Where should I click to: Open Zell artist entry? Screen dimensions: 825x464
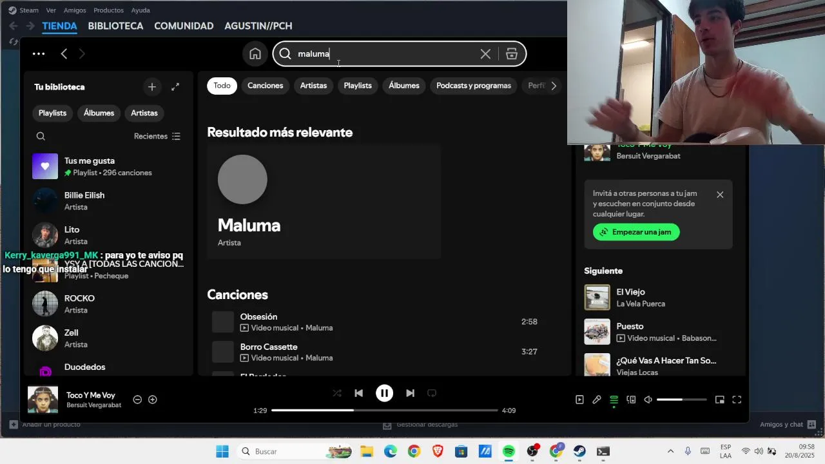(108, 338)
